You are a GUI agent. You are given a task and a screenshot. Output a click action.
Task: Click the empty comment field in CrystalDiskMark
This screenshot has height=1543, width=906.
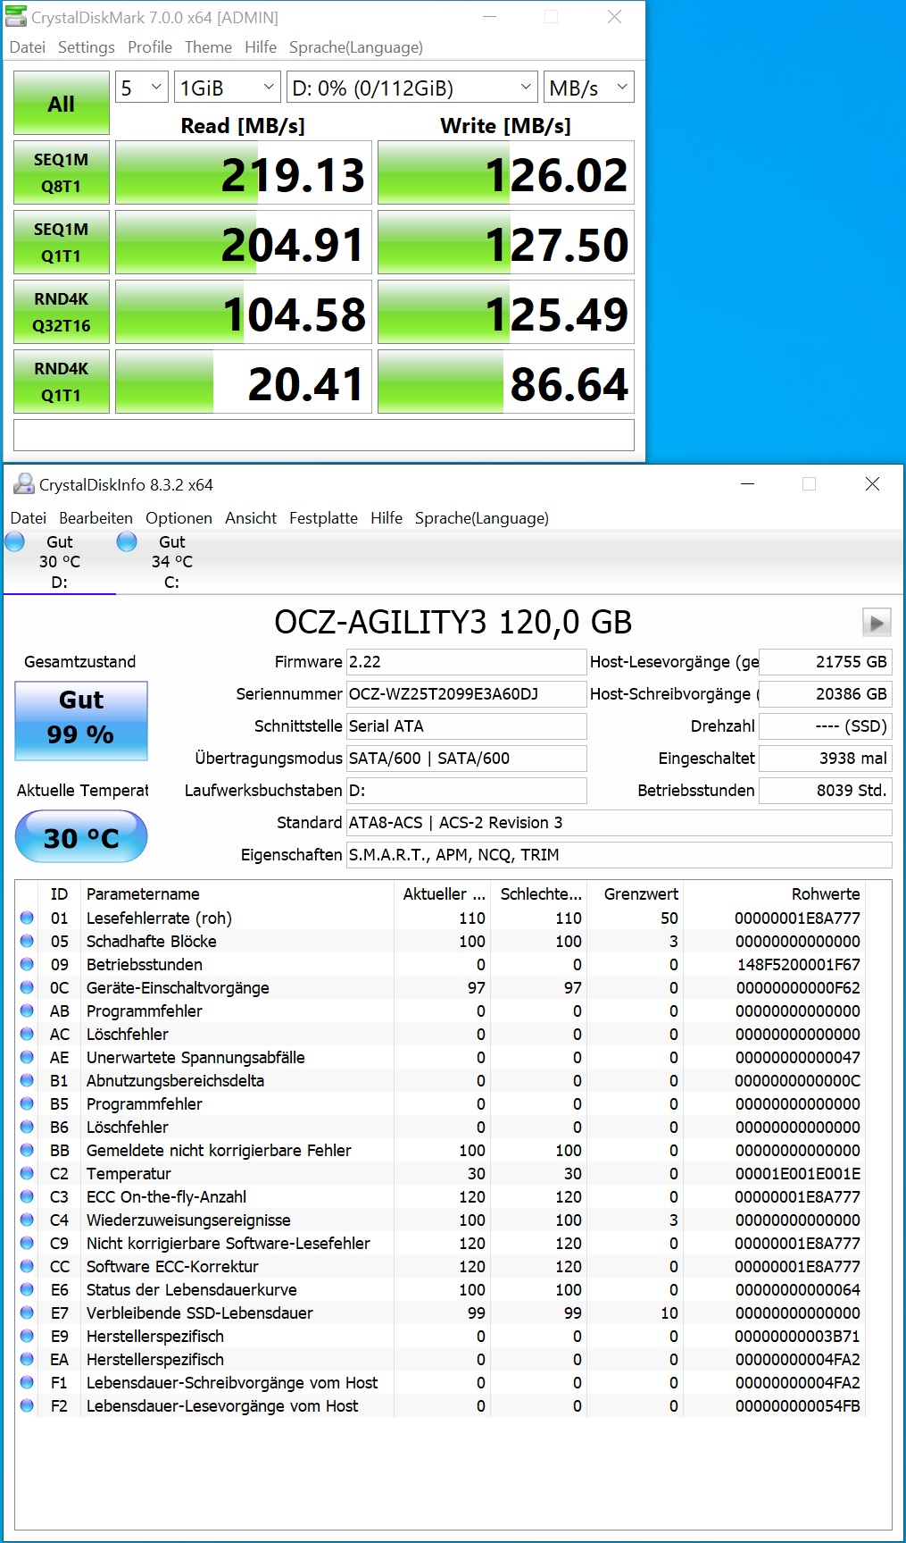coord(324,435)
